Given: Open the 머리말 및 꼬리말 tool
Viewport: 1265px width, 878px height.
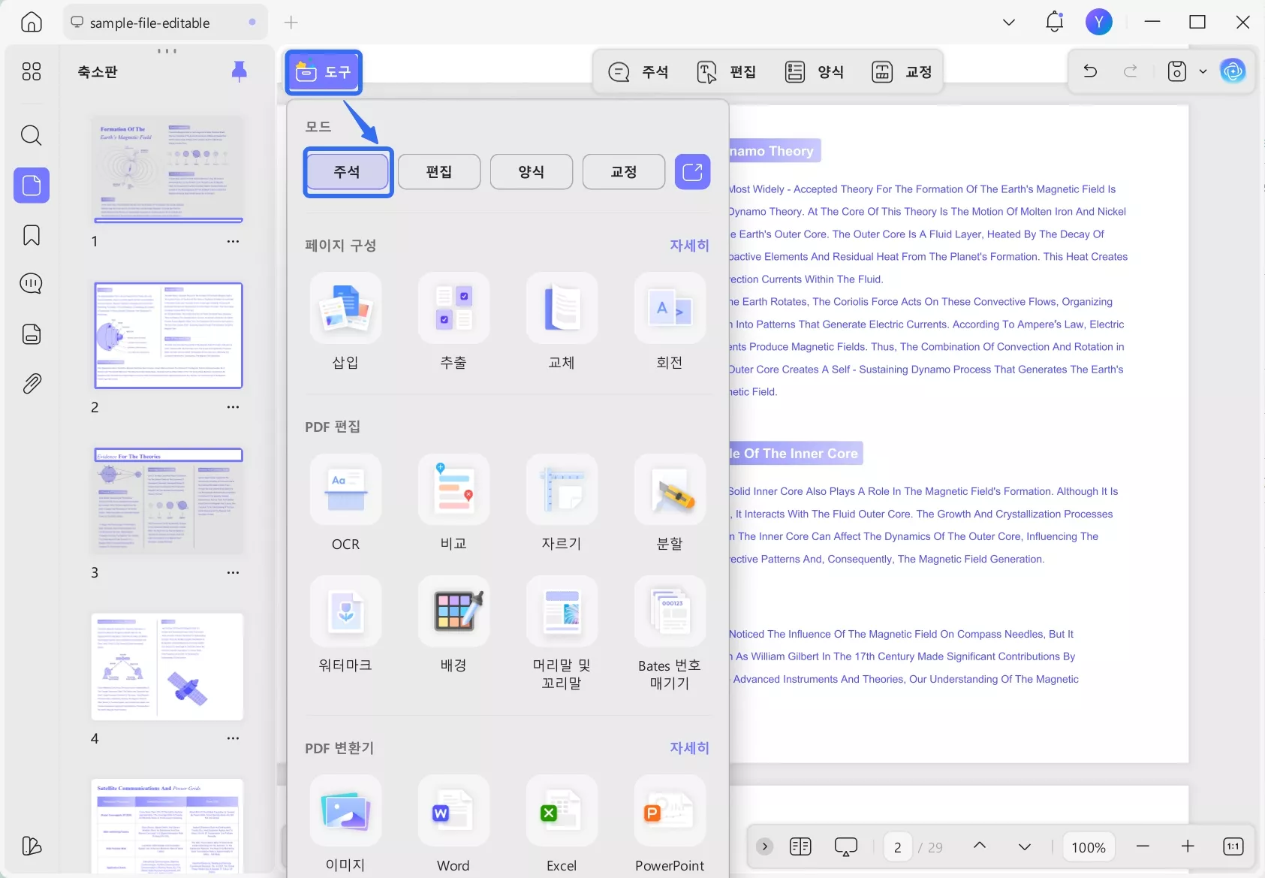Looking at the screenshot, I should 562,633.
